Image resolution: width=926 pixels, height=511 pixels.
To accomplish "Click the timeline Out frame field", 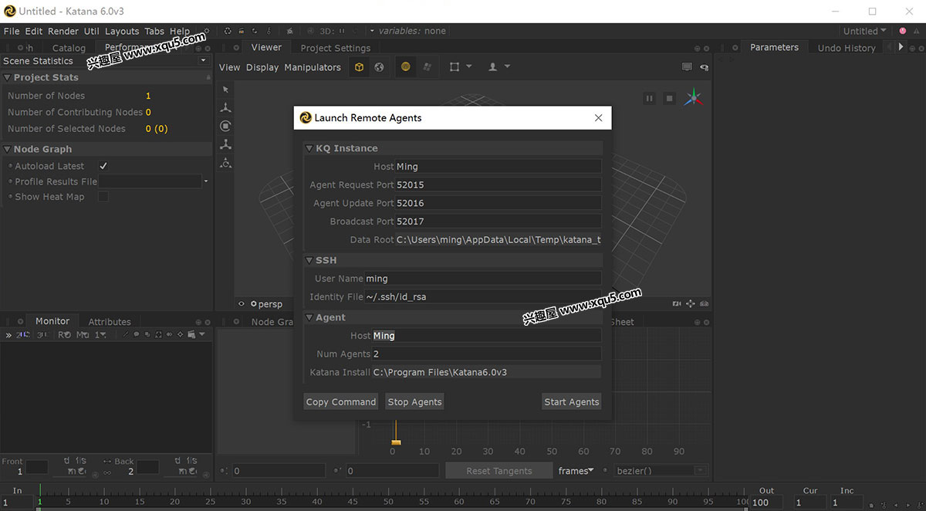I will (x=766, y=503).
